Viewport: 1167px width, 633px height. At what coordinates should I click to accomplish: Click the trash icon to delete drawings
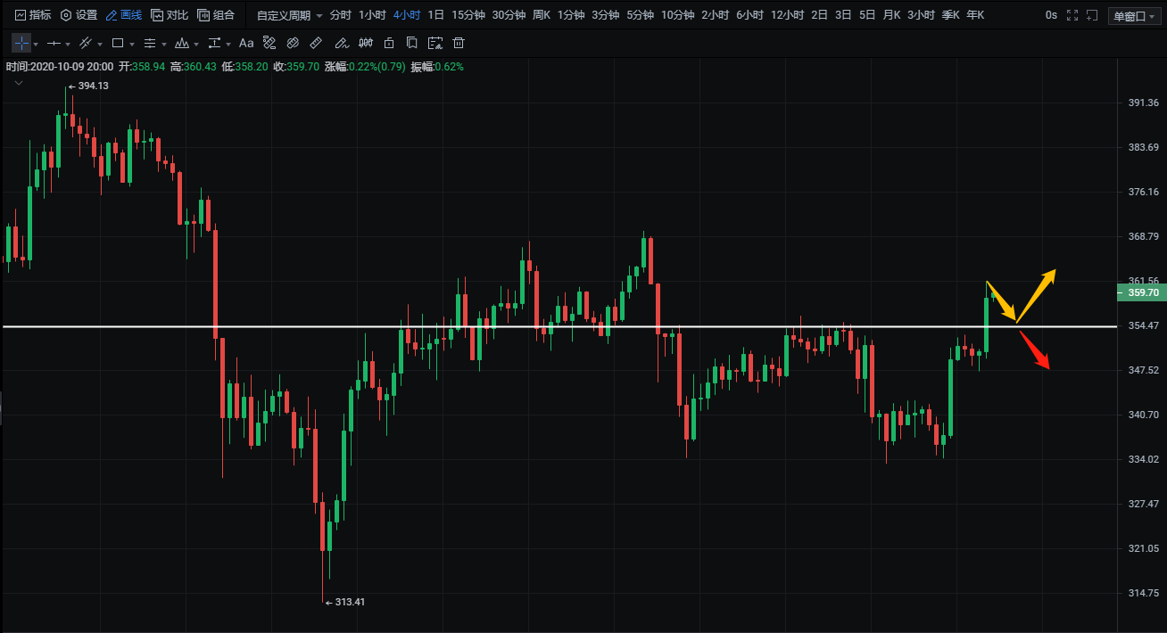pyautogui.click(x=459, y=43)
